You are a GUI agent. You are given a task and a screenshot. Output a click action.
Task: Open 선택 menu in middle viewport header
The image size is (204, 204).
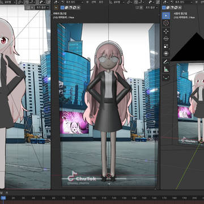94,2
